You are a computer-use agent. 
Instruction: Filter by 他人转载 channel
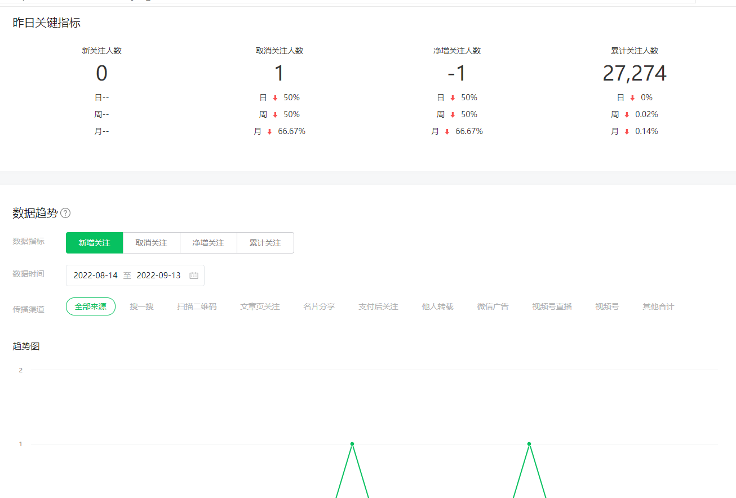pos(437,306)
